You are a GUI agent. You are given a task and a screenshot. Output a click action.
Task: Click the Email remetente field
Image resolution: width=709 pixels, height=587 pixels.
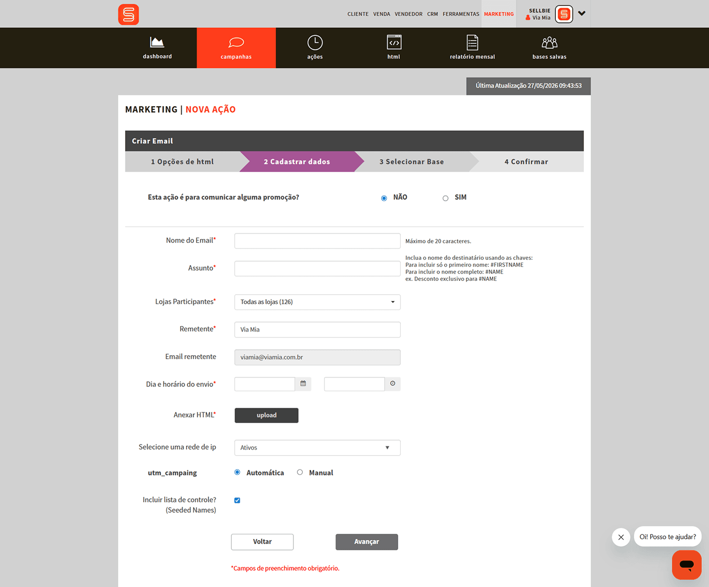(x=318, y=357)
